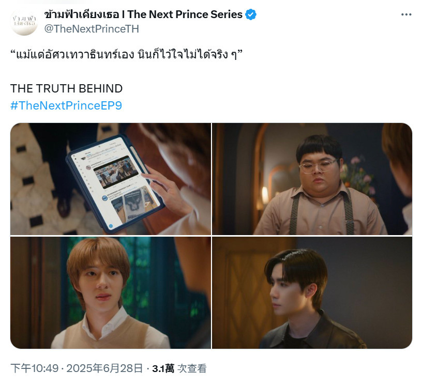Click the 2025年6月28日 date link
This screenshot has height=387, width=422.
coord(104,368)
